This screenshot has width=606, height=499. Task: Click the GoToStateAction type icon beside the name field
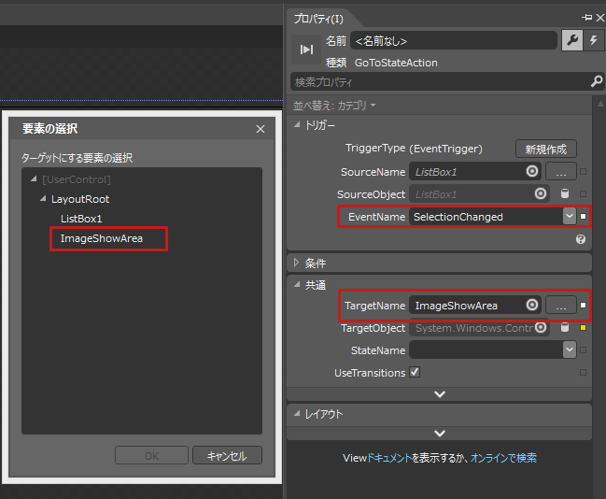pos(305,50)
